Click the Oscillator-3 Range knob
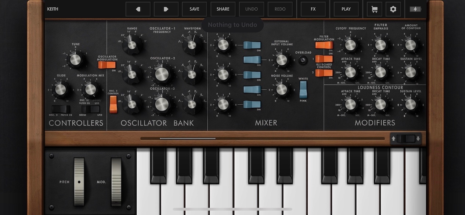Viewport: 465px width, 215px height. (132, 104)
